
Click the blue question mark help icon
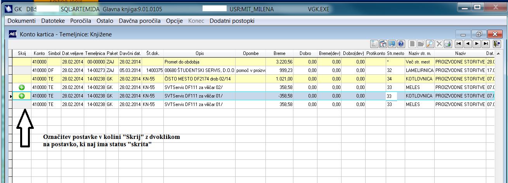(401, 44)
